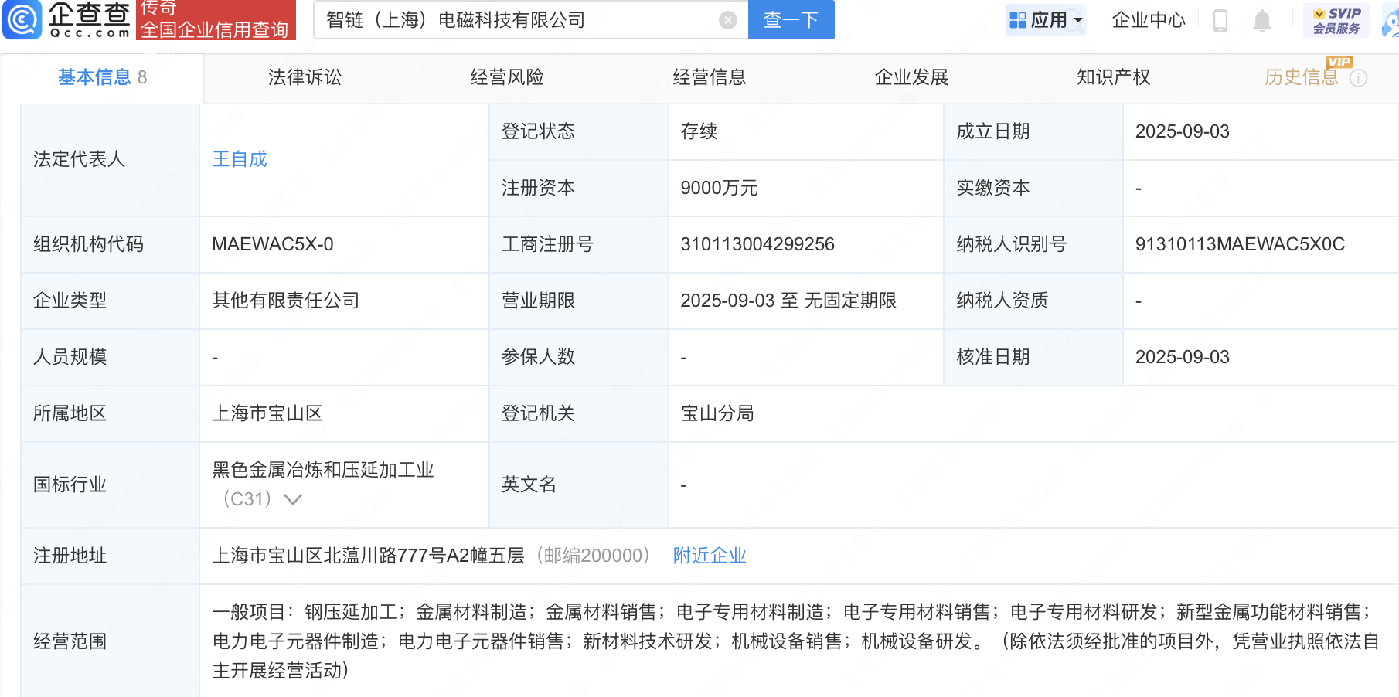
Task: Click the 组织机构代码 label cell
Action: pyautogui.click(x=110, y=244)
